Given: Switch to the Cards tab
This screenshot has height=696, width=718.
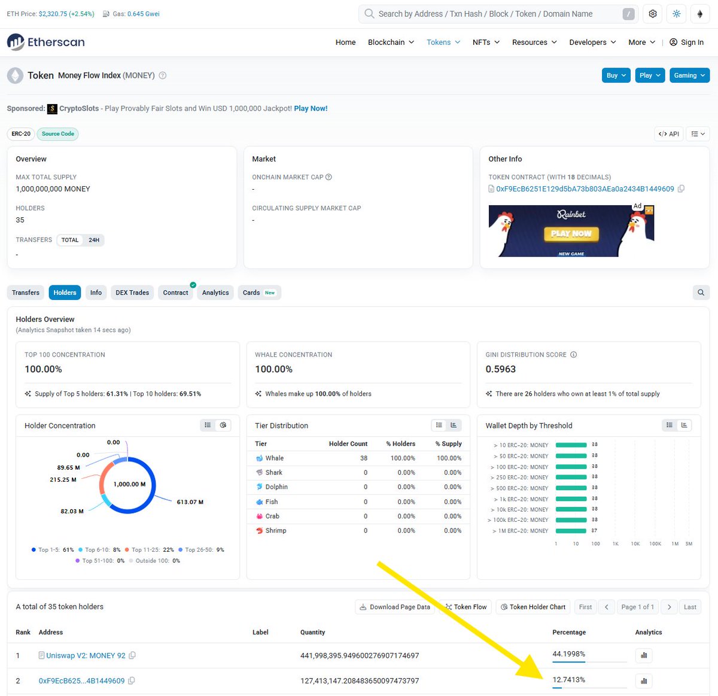Looking at the screenshot, I should pos(259,293).
